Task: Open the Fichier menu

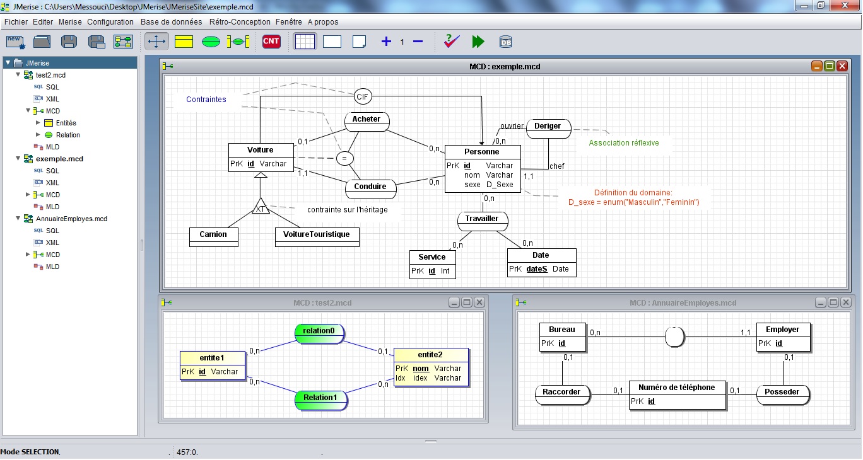Action: [16, 21]
